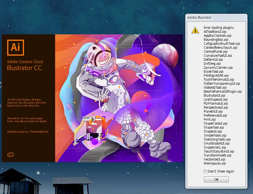Screen dimensions: 253x194
Task: Select the FlashFileFormatUI.aip entry
Action: [x=219, y=80]
